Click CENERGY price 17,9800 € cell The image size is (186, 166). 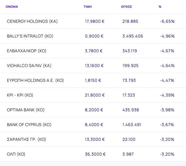[x=95, y=21]
